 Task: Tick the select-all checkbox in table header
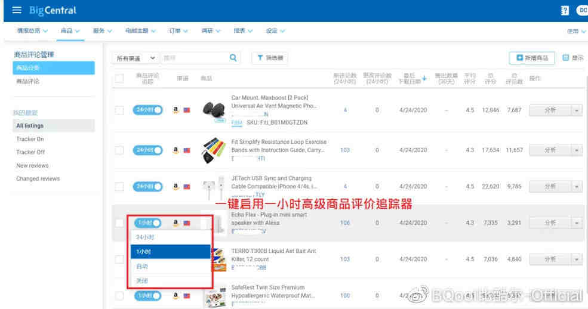119,78
